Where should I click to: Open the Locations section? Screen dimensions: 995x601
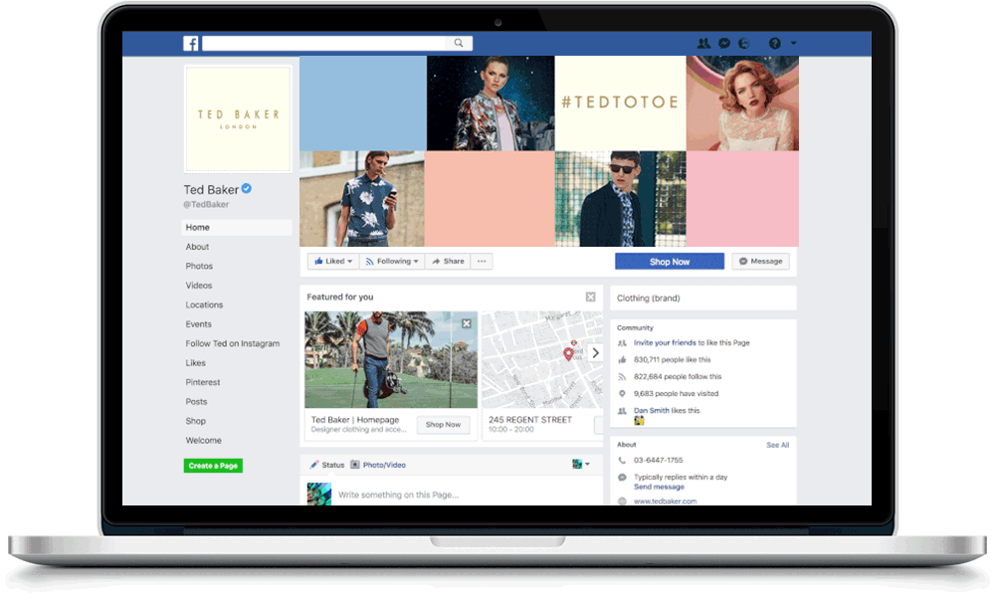[x=204, y=304]
